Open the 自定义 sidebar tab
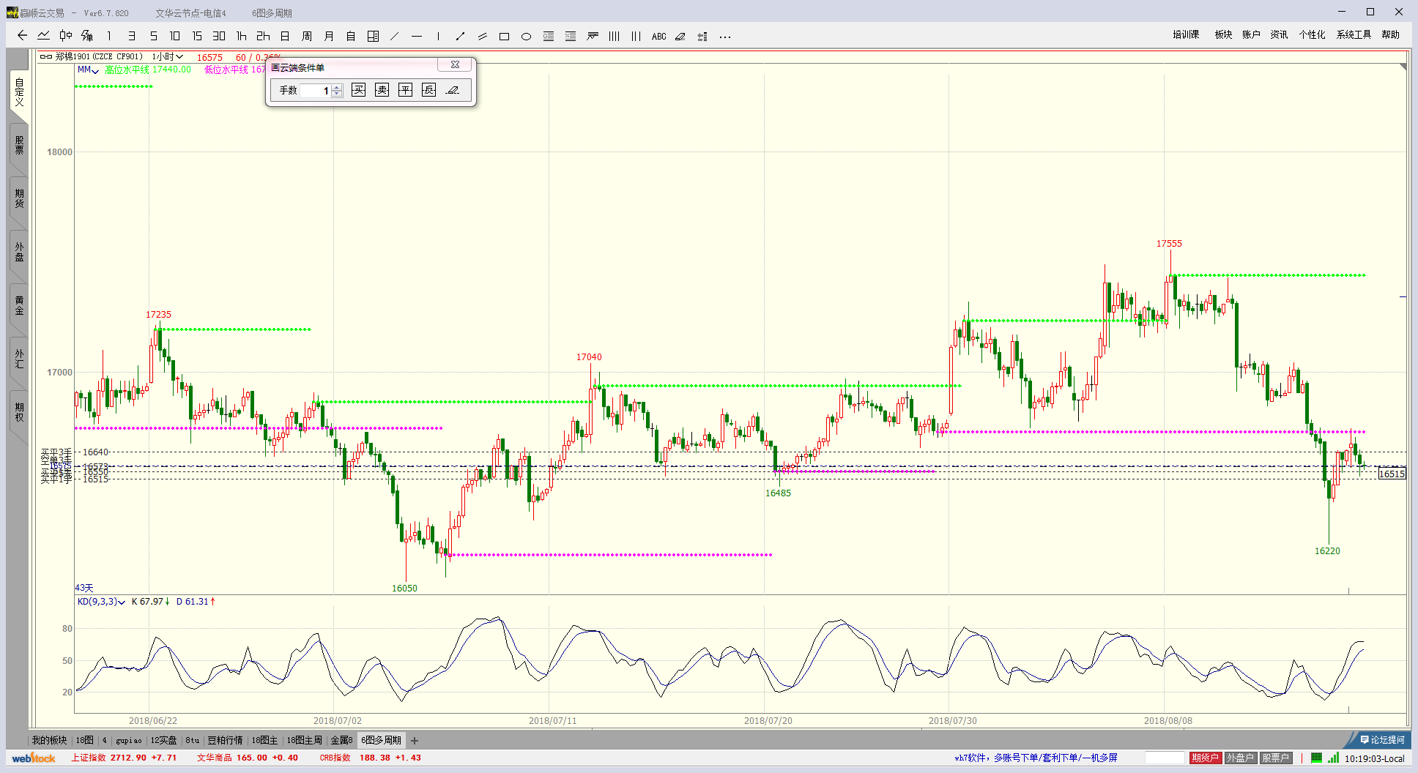The image size is (1418, 773). click(19, 92)
